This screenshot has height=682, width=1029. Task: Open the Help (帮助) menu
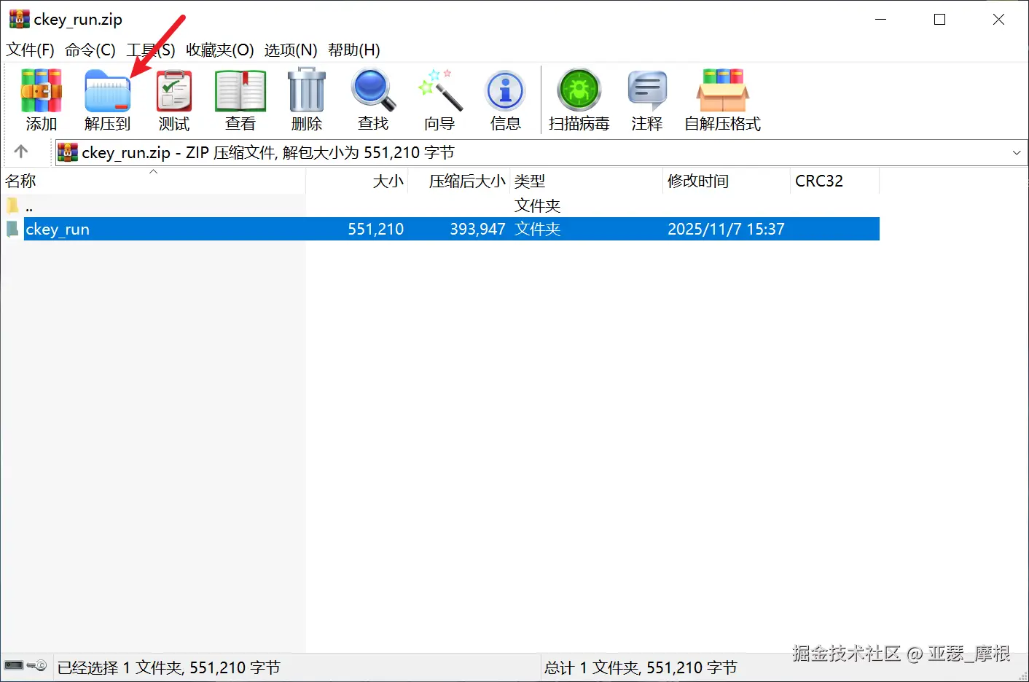click(354, 50)
